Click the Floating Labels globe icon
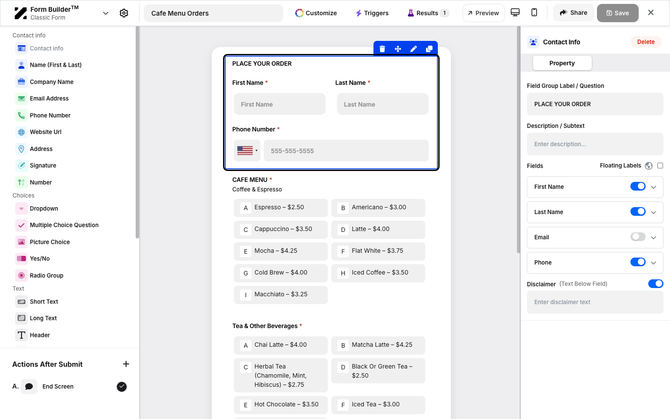Screen dimensions: 670x419 coord(649,166)
